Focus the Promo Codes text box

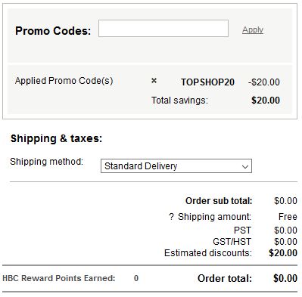pos(163,29)
